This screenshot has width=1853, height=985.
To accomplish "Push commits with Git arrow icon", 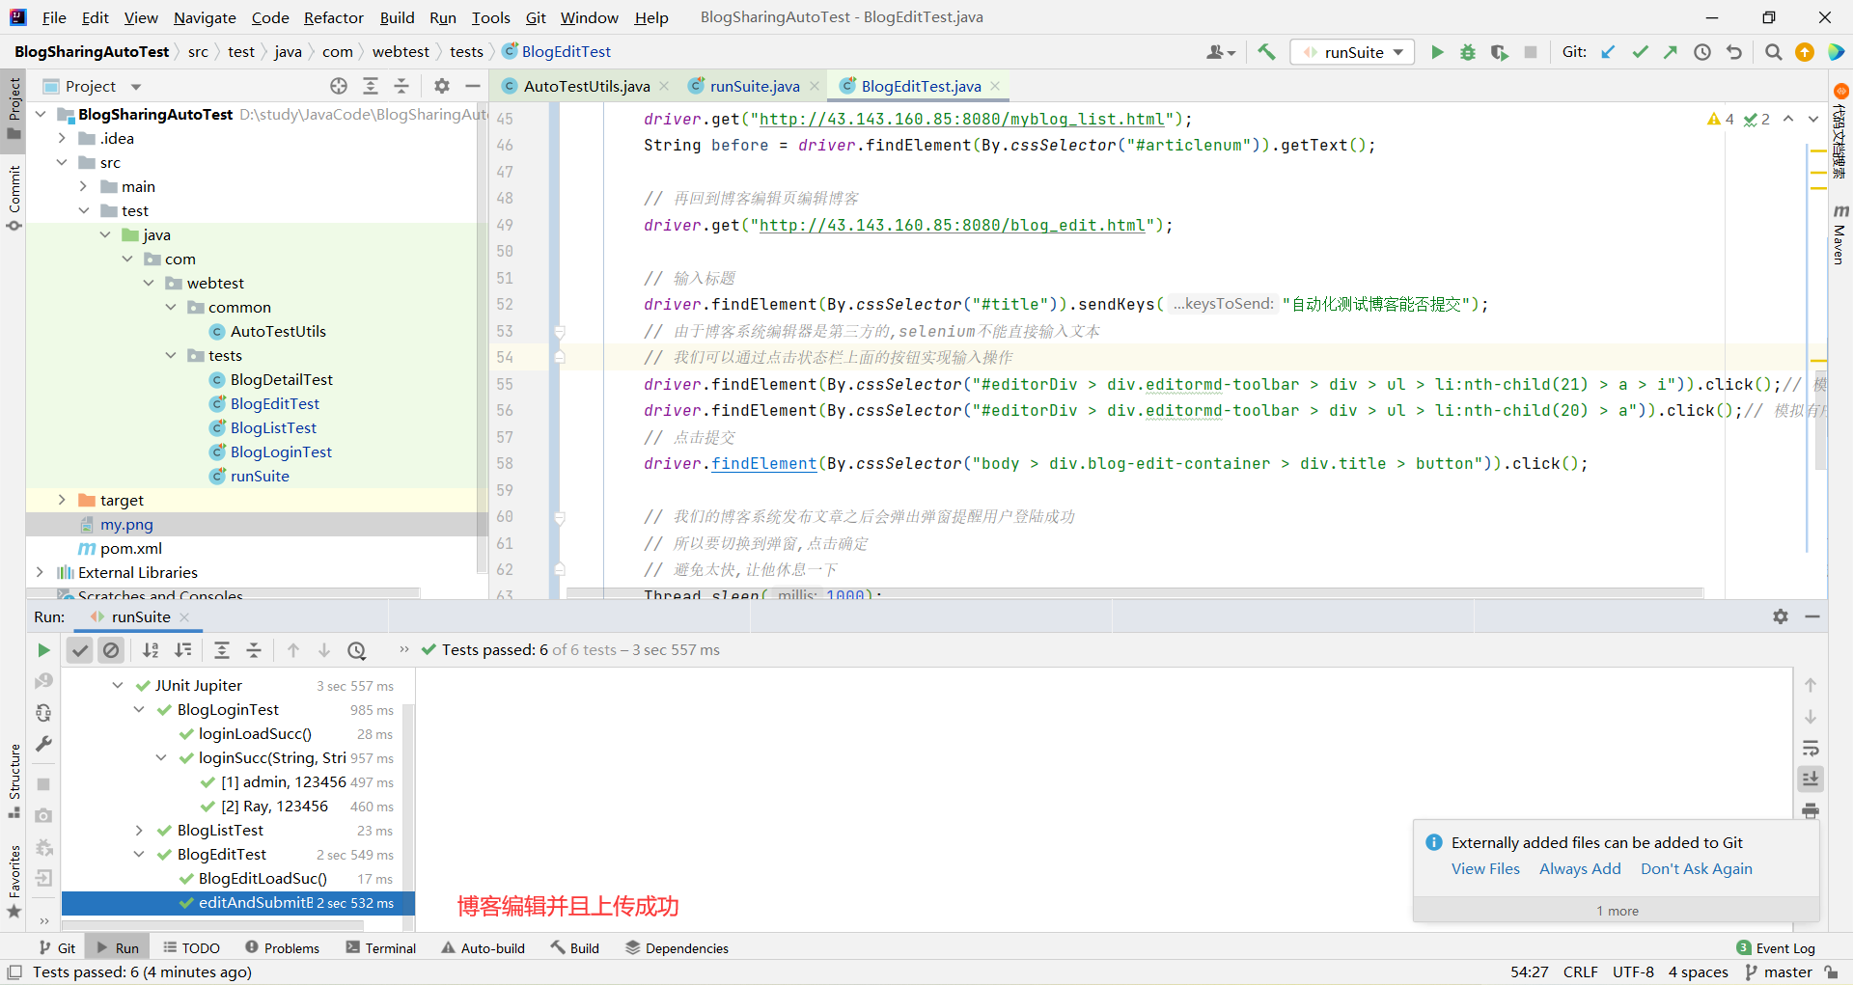I will (x=1671, y=52).
